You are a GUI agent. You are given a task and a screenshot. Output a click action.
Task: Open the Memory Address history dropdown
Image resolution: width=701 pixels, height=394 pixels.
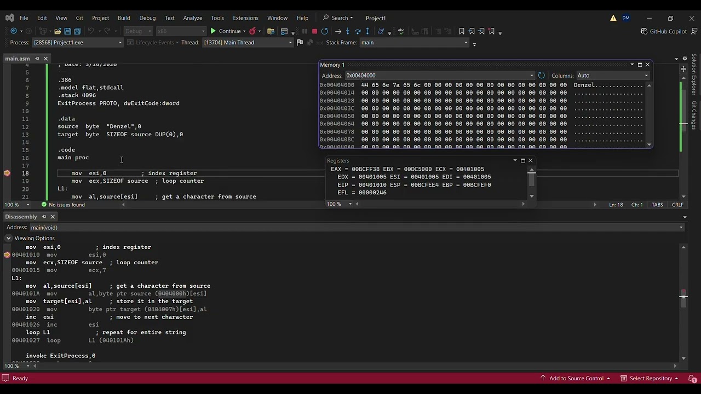click(x=531, y=76)
